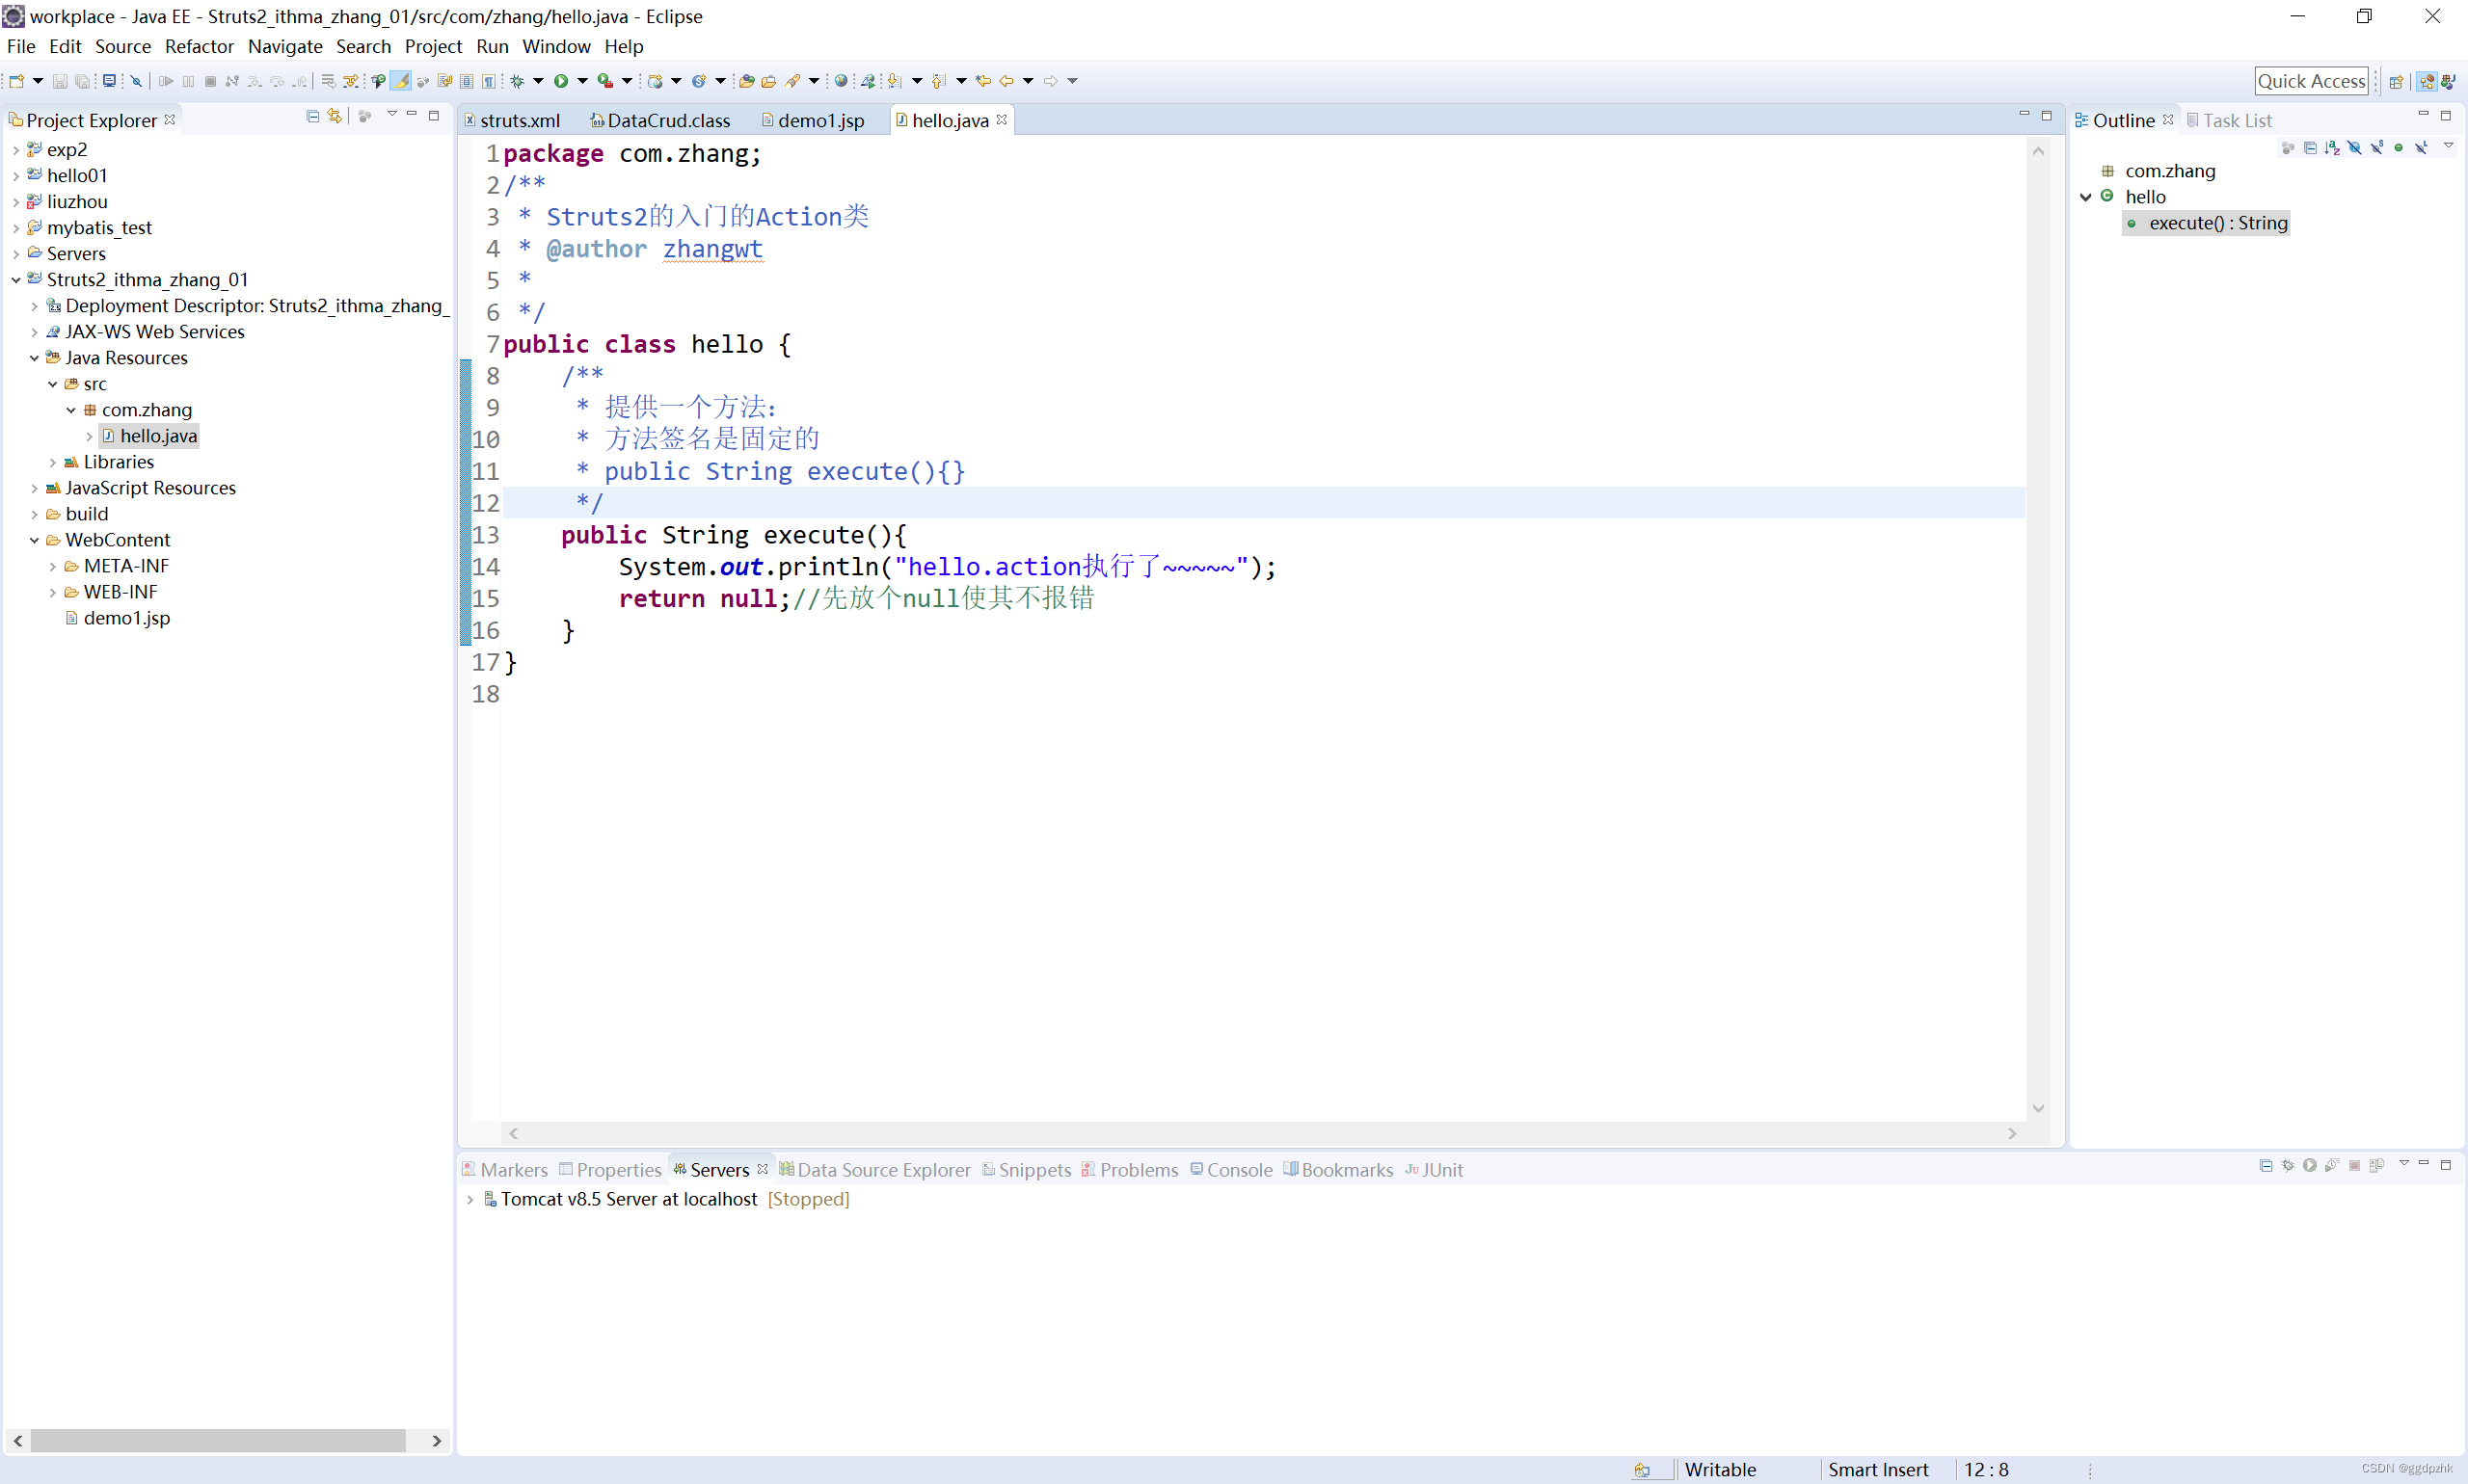Collapse the Struts2_ithma_zhang_01 project
This screenshot has height=1484, width=2468.
click(16, 280)
